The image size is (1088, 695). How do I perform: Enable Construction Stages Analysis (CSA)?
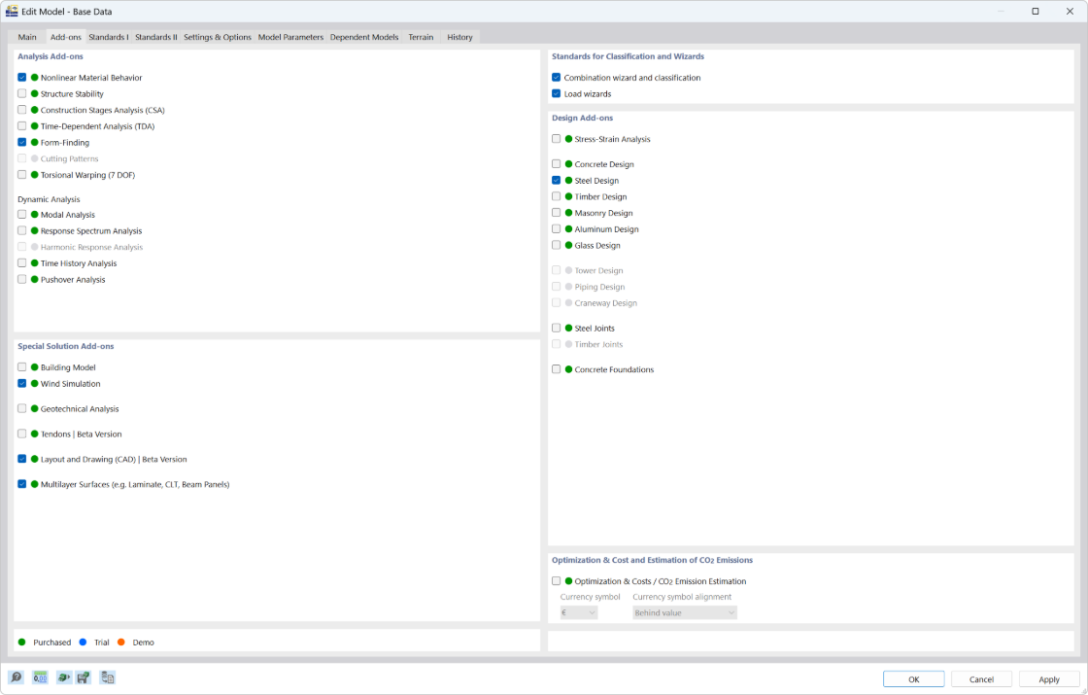pyautogui.click(x=22, y=110)
